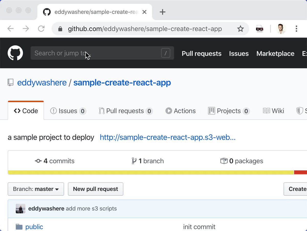
Task: Click the New pull request button
Action: click(x=95, y=189)
